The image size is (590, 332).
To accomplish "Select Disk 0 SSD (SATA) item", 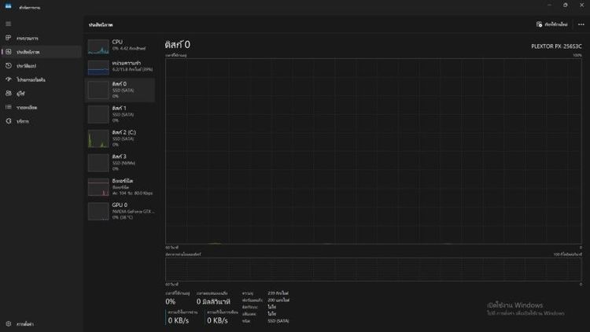I will point(121,90).
